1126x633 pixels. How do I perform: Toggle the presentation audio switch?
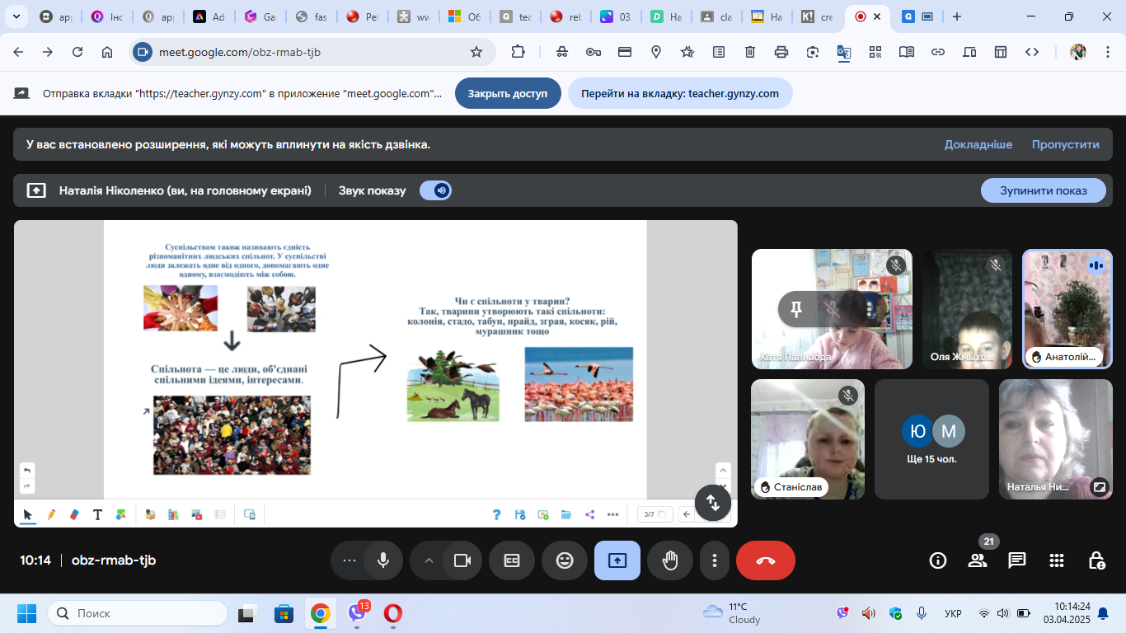pyautogui.click(x=435, y=190)
